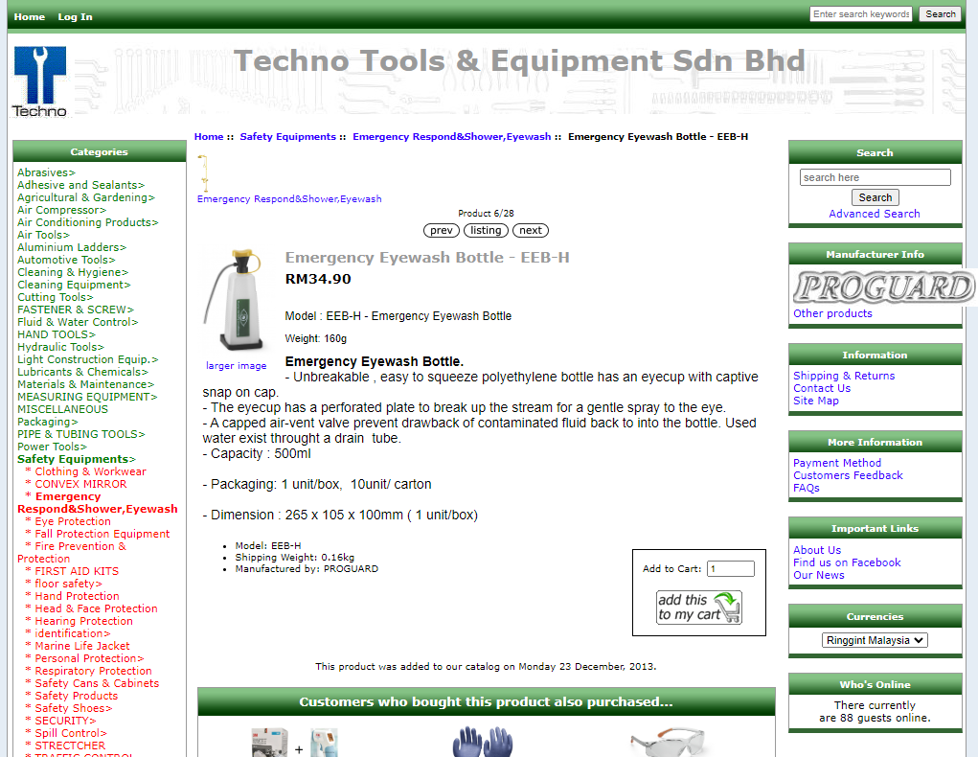The width and height of the screenshot is (978, 757).
Task: Open the CONVEX MIRROR subcategory
Action: point(80,484)
